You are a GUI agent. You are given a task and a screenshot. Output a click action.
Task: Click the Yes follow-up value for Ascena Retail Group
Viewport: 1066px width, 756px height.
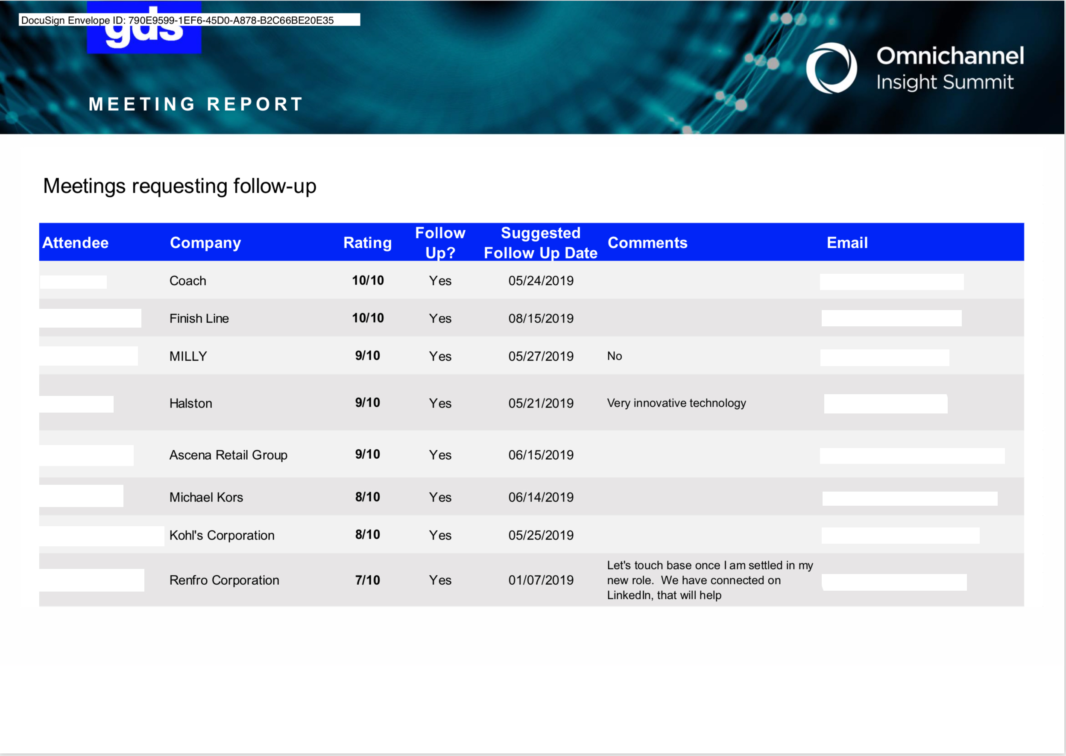click(440, 455)
